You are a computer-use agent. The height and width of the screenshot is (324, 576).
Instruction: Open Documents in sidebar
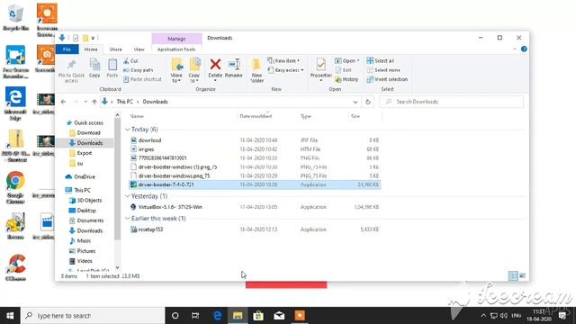point(86,220)
